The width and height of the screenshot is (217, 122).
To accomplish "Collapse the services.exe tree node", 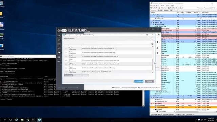I will tap(154, 24).
